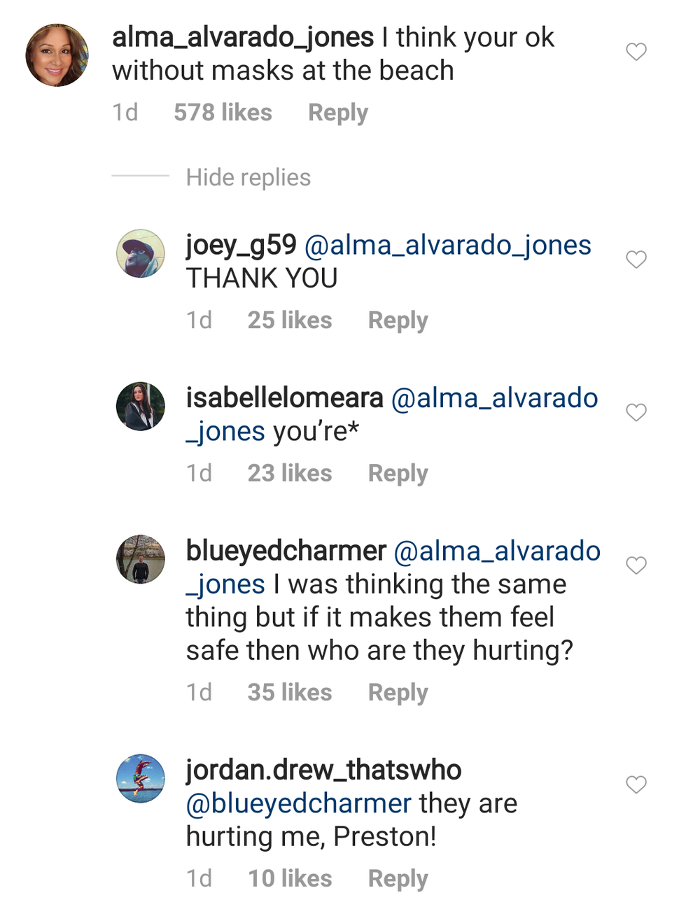Collapse thread with Hide replies
Viewport: 686px width, 916px height.
click(x=248, y=178)
